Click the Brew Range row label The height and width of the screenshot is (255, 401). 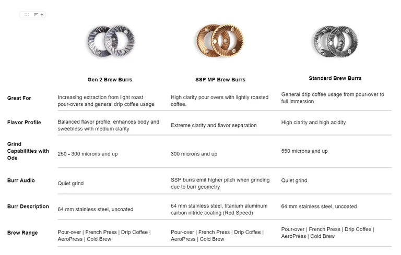pos(22,233)
